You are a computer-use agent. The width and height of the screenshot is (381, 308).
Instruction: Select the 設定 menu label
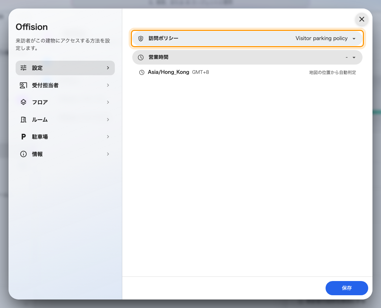(37, 68)
